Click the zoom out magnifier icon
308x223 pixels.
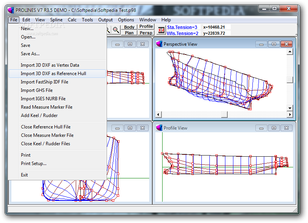(x=116, y=30)
